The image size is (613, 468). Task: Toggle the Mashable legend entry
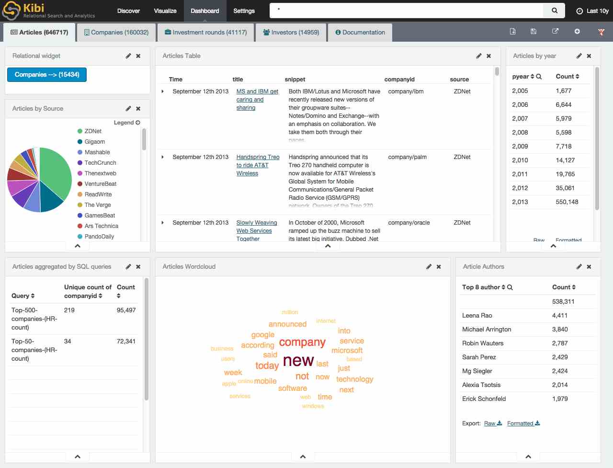[x=94, y=152]
